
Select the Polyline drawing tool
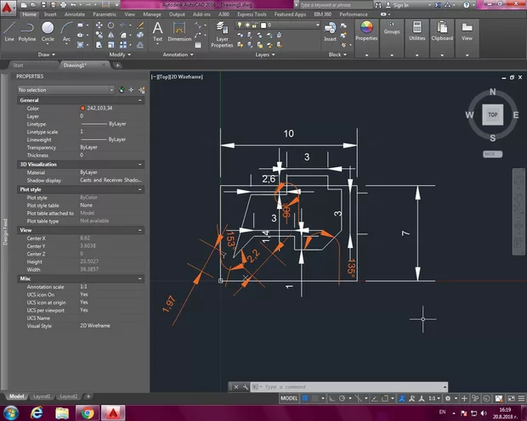coord(28,30)
